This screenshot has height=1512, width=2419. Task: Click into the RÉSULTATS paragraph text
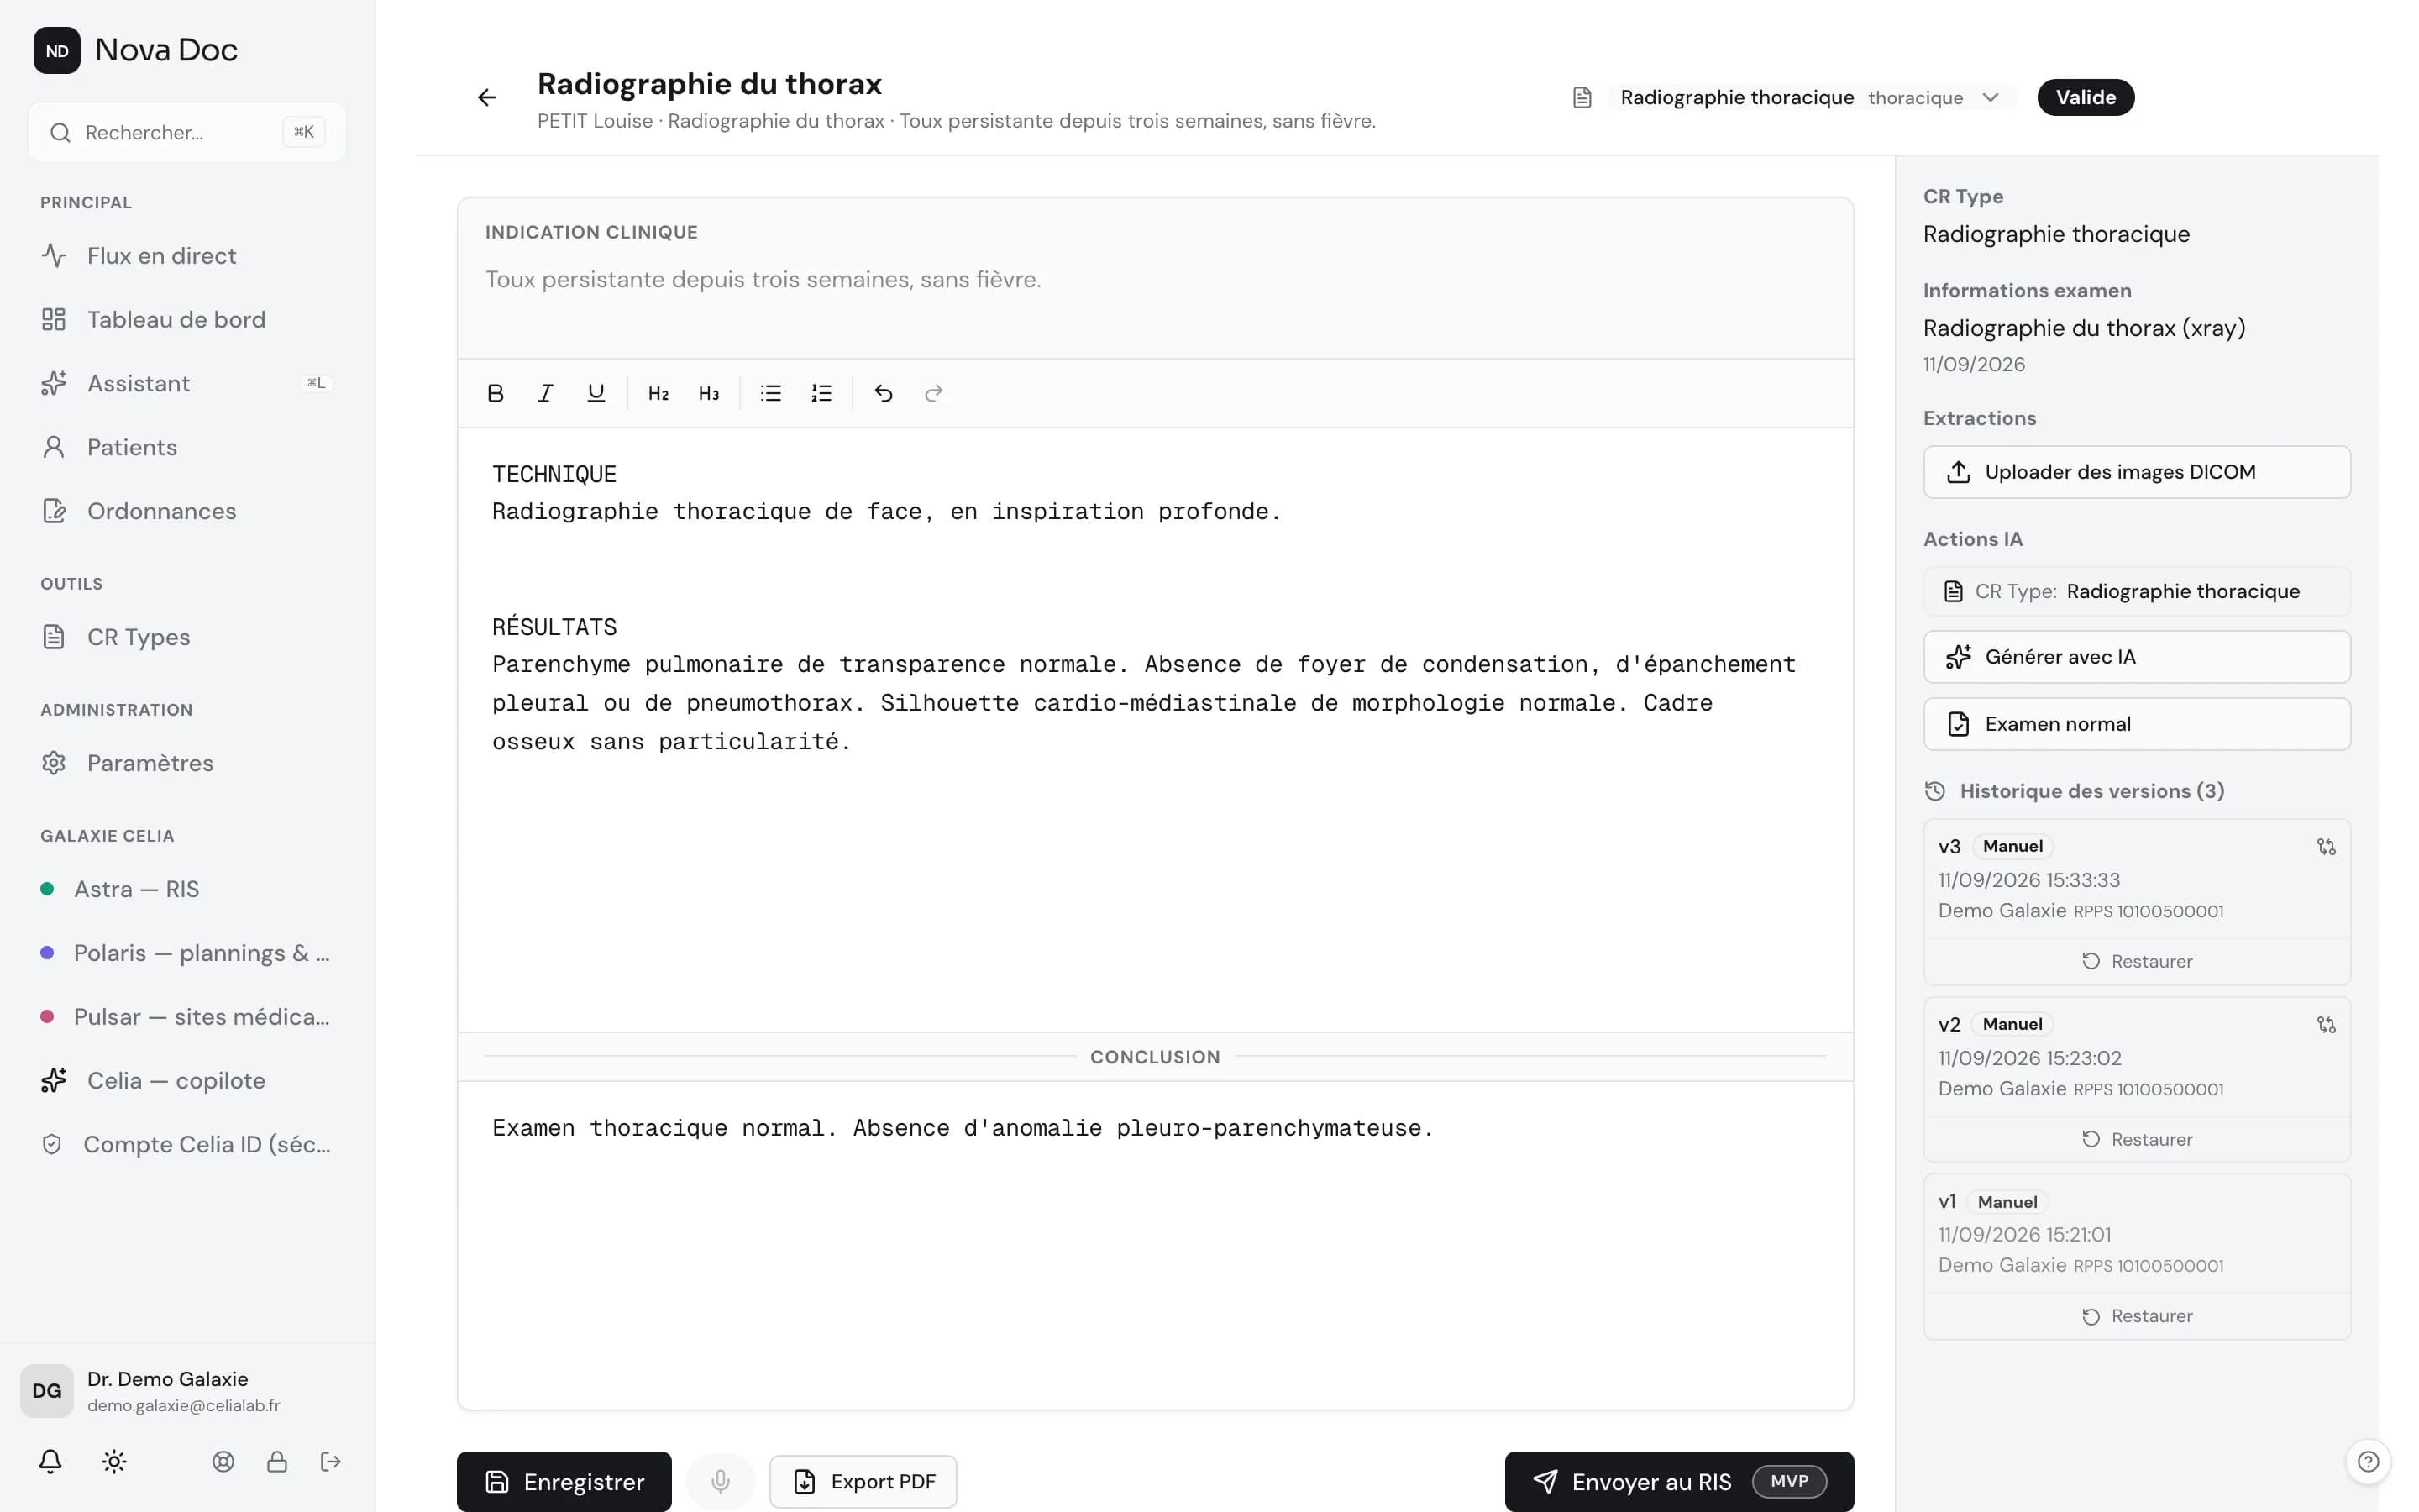(1143, 703)
